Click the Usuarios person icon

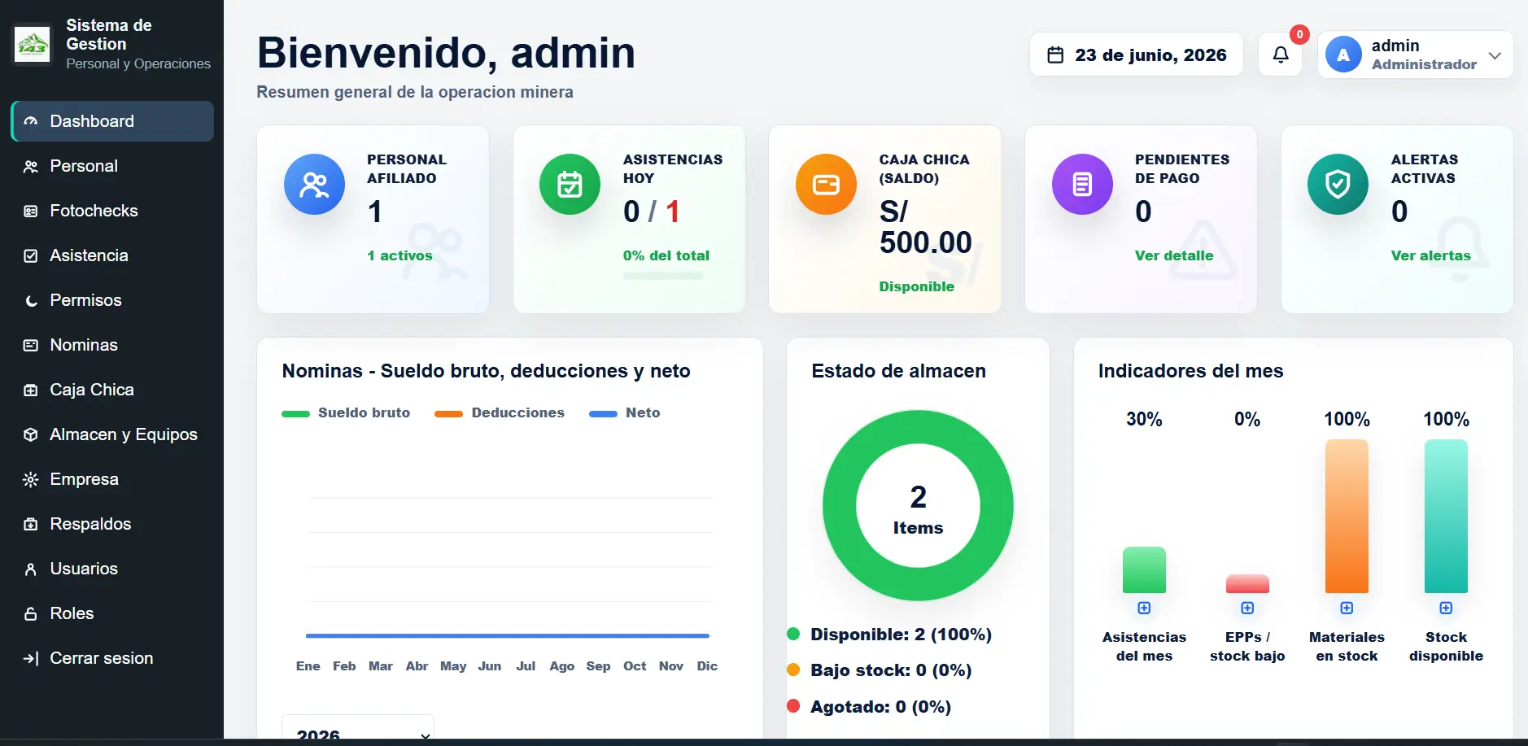pyautogui.click(x=31, y=569)
